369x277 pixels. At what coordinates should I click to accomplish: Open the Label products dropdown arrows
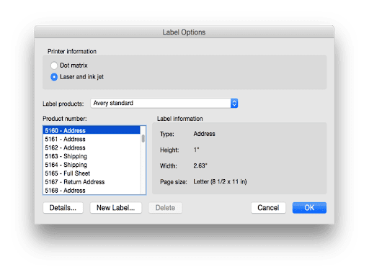coord(234,104)
